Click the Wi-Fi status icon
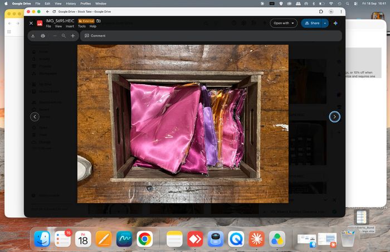Viewport: 390px width, 252px height. (331, 3)
